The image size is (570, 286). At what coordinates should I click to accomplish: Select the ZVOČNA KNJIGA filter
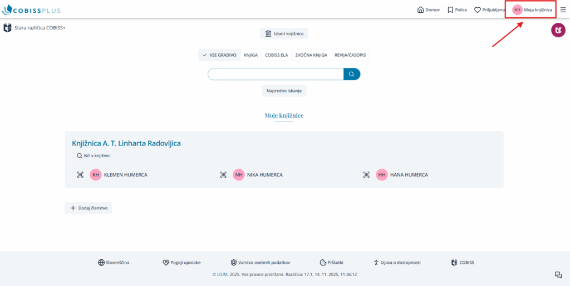point(311,55)
